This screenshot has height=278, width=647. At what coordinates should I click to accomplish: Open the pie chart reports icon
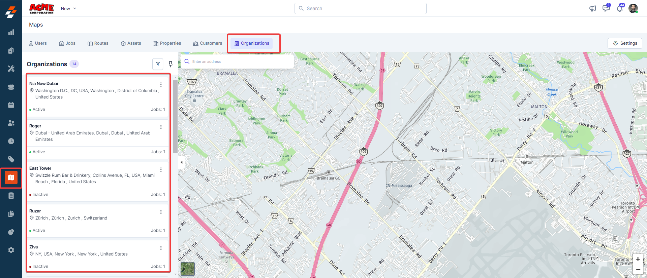[x=11, y=232]
